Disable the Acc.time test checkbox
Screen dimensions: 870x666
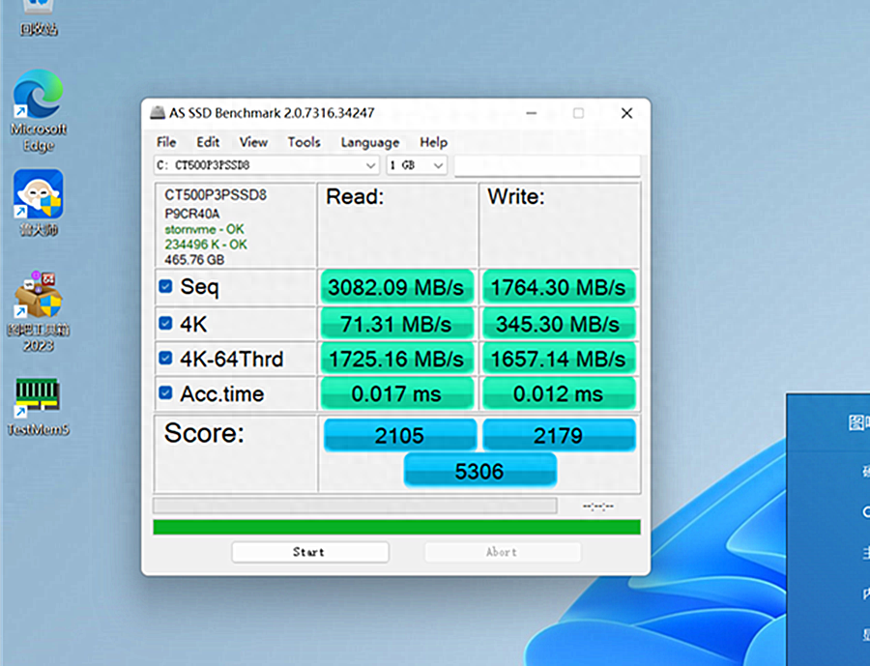pos(165,393)
